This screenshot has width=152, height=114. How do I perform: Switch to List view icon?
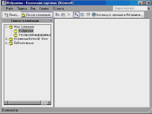click(82, 15)
